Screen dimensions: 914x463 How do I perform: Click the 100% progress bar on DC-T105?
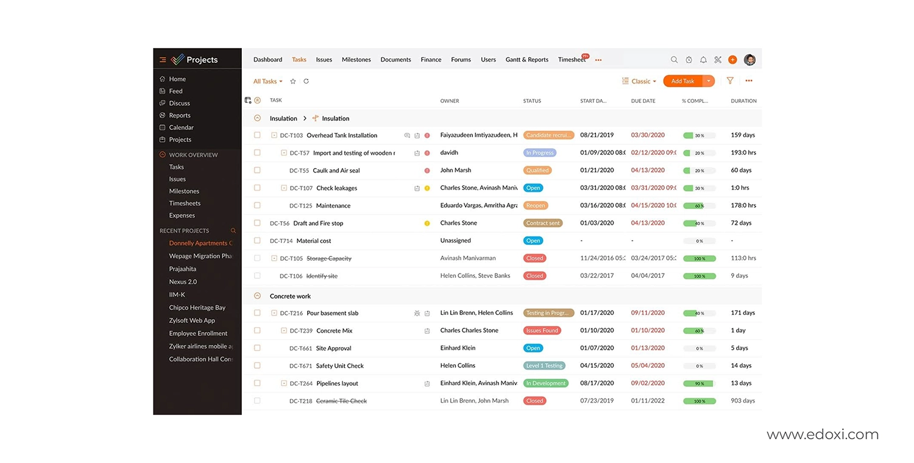tap(700, 258)
